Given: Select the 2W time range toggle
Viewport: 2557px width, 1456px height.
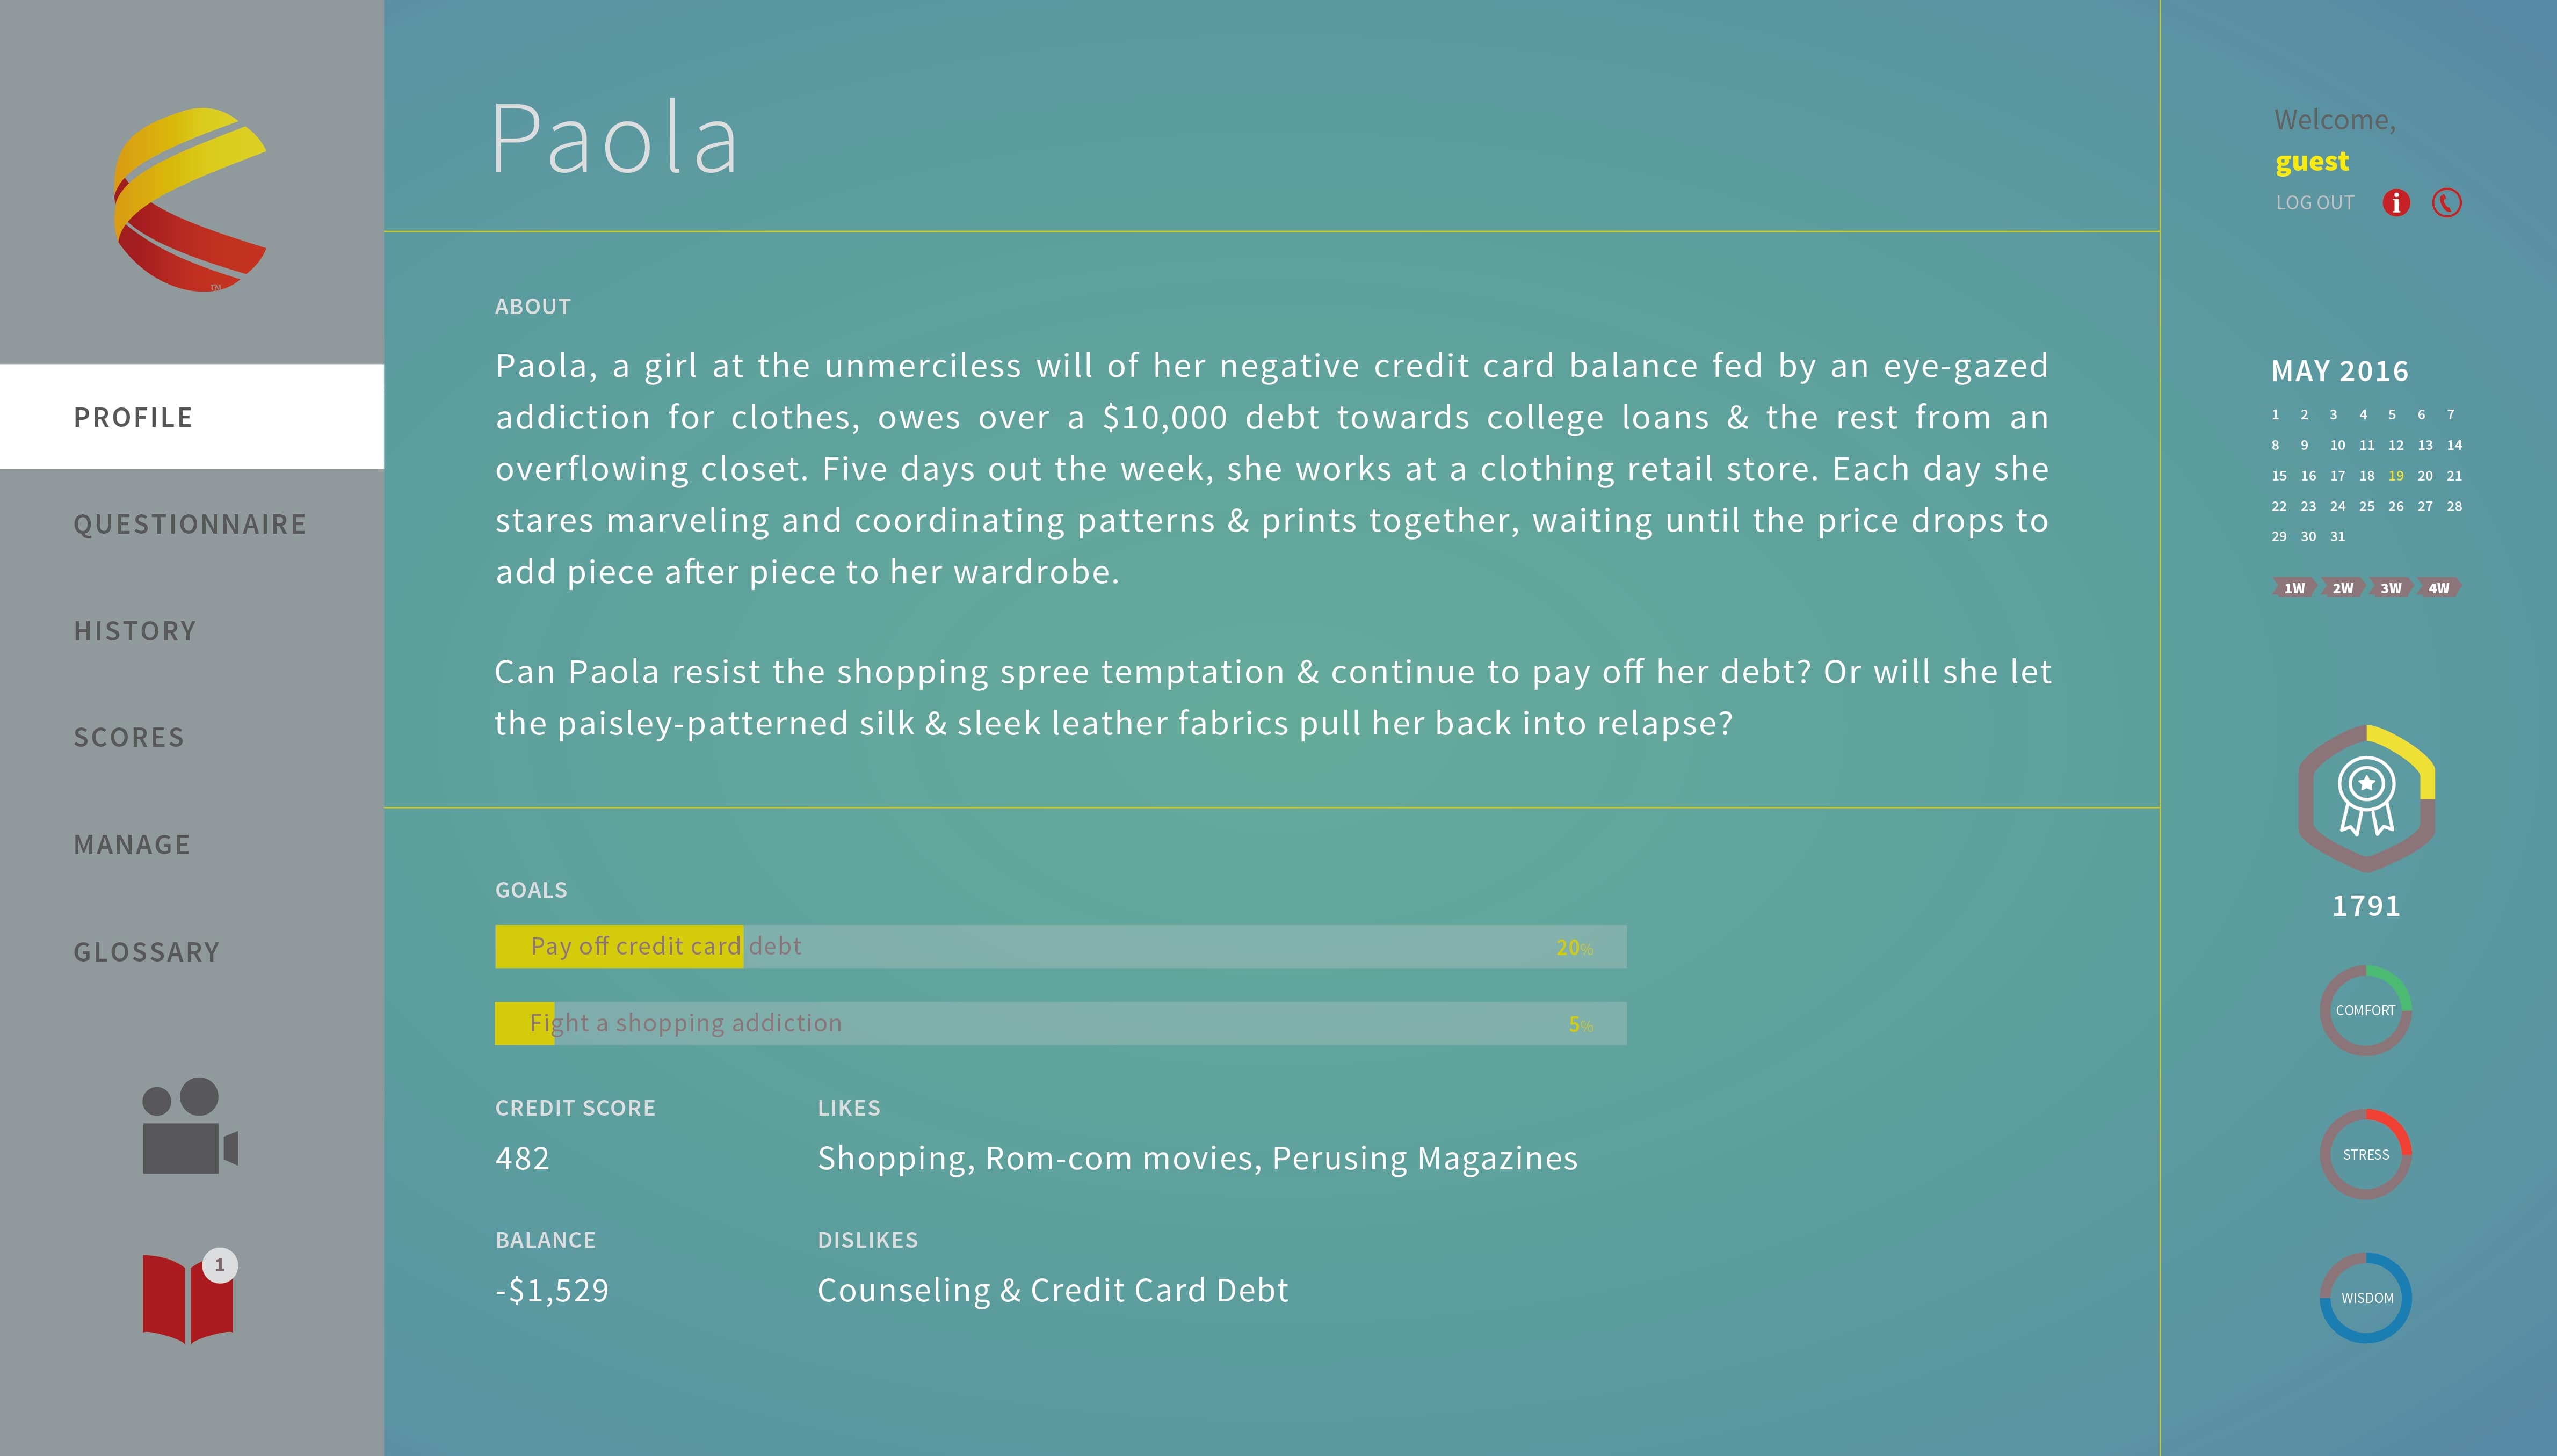Looking at the screenshot, I should 2343,588.
